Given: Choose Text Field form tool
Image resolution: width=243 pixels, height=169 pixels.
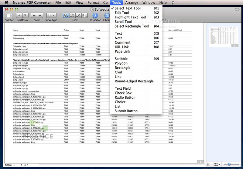Looking at the screenshot, I should coord(136,88).
